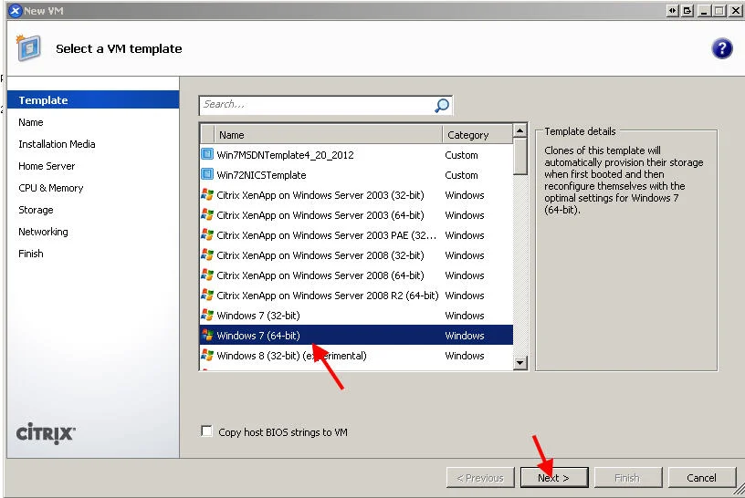The image size is (745, 498).
Task: Go to the Home Server step
Action: 47,166
